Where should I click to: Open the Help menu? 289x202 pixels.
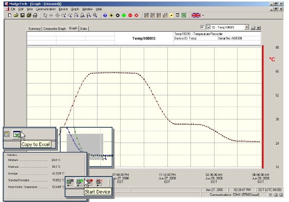[x=99, y=9]
